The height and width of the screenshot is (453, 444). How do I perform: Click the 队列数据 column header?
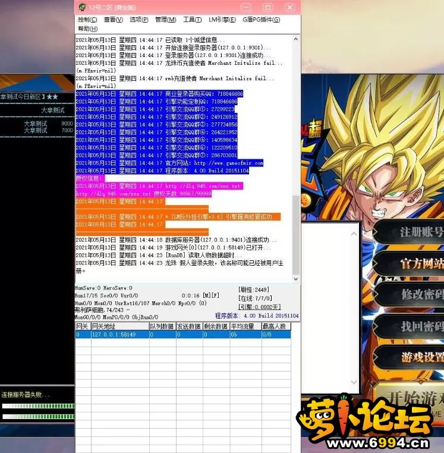pyautogui.click(x=162, y=326)
